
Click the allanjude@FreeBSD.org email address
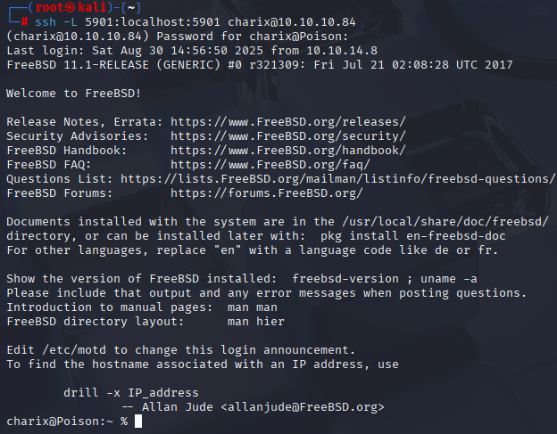click(x=303, y=407)
